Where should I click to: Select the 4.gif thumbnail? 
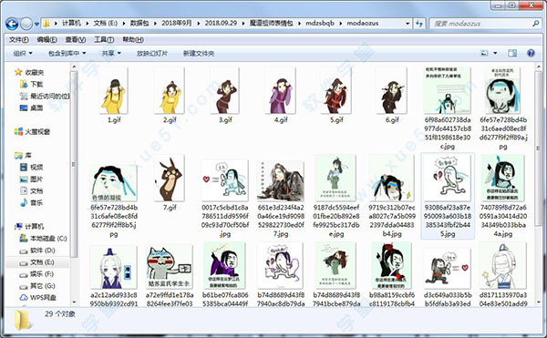pyautogui.click(x=281, y=91)
